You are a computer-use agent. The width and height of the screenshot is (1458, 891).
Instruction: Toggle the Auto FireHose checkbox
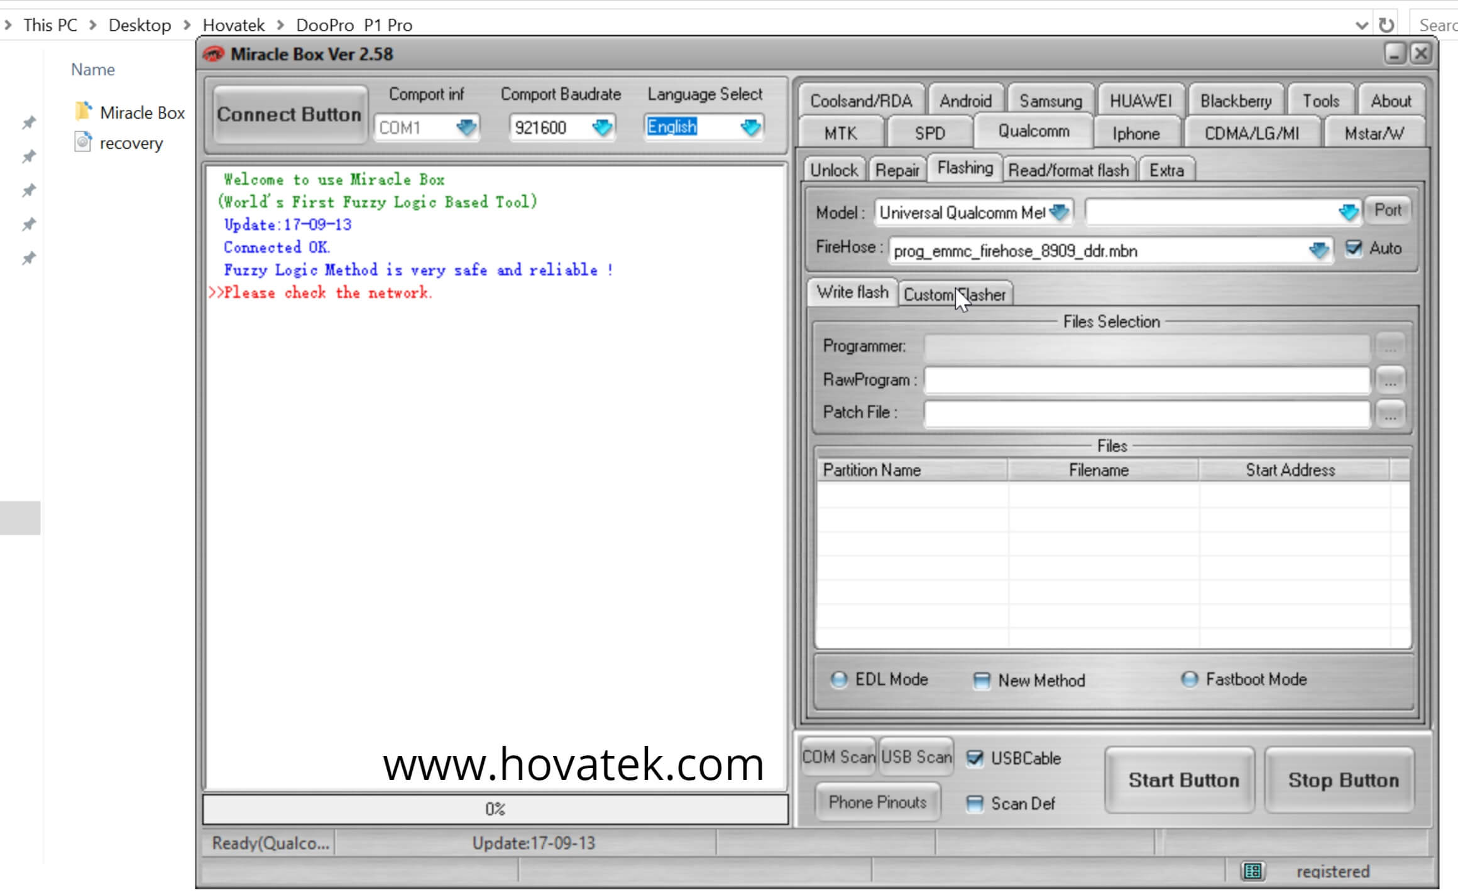pos(1354,248)
